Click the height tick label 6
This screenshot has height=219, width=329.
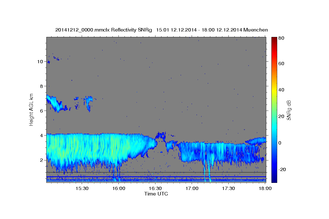41,111
